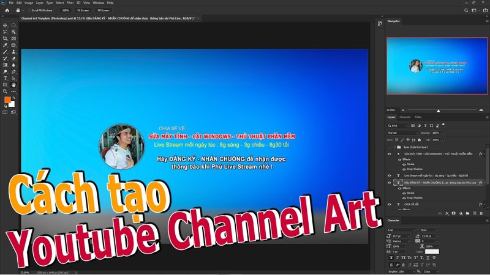The width and height of the screenshot is (490, 275).
Task: Open the Image menu
Action: pyautogui.click(x=29, y=3)
